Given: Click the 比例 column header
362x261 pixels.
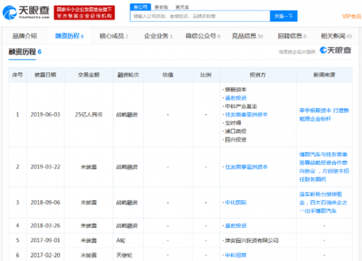Looking at the screenshot, I should [x=206, y=75].
